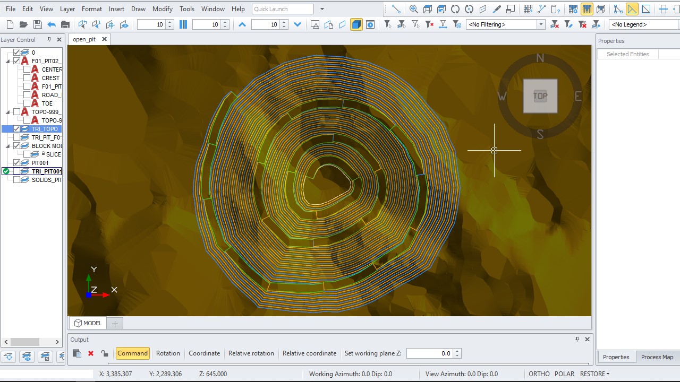Click the Undo arrow icon

pyautogui.click(x=52, y=24)
